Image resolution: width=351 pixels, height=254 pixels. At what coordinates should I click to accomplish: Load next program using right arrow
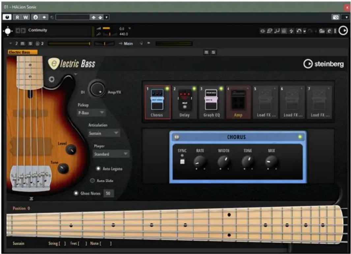click(23, 30)
